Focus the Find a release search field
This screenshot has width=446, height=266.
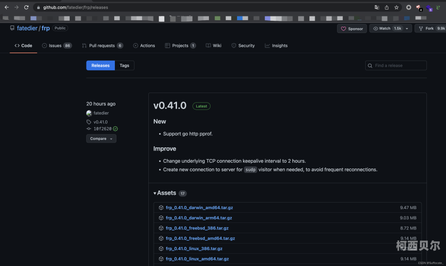(x=395, y=65)
